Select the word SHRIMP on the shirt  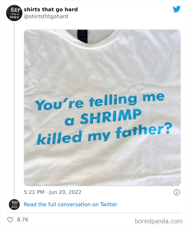[111, 117]
